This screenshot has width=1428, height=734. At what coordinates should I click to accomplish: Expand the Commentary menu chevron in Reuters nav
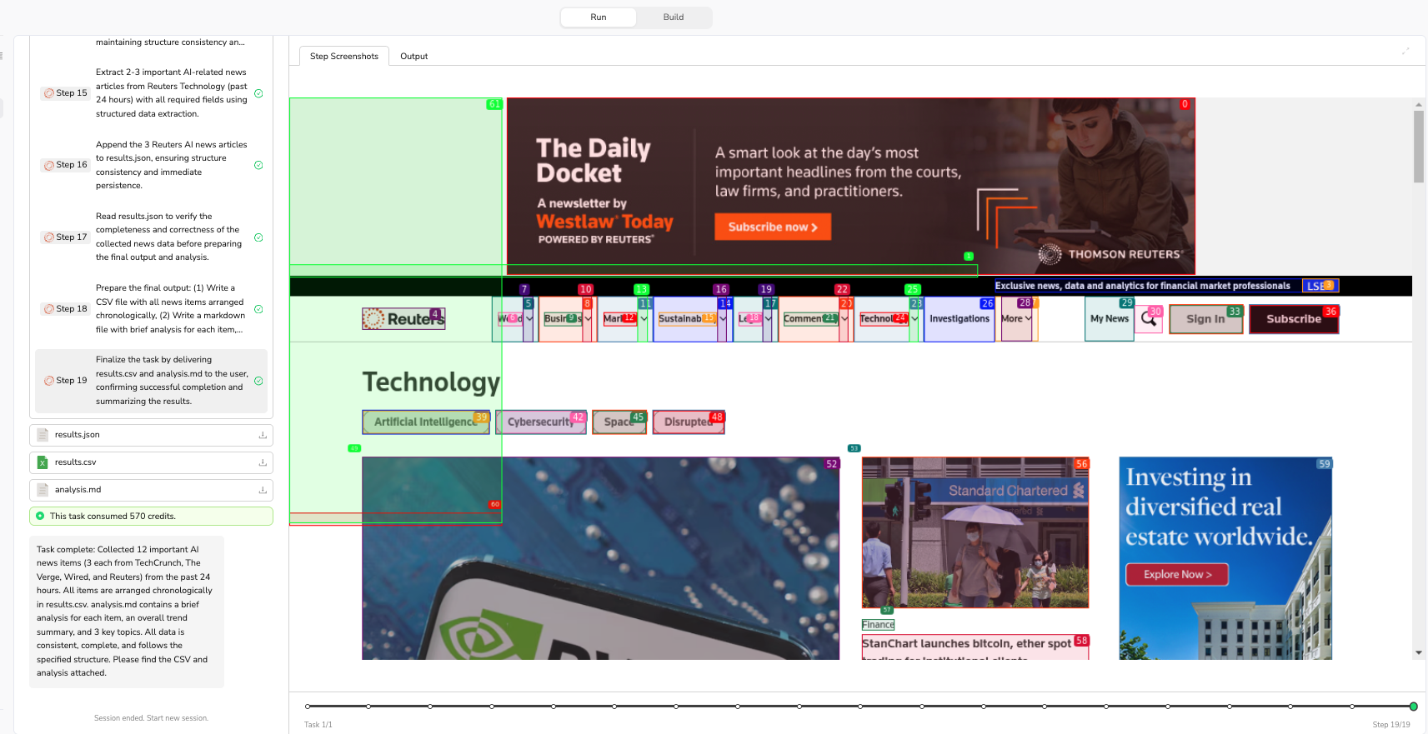(x=844, y=319)
